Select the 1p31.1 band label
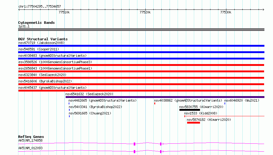Viewport: 273px width, 155px height. pyautogui.click(x=24, y=26)
